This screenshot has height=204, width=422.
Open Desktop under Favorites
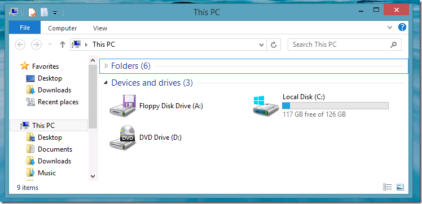click(50, 78)
